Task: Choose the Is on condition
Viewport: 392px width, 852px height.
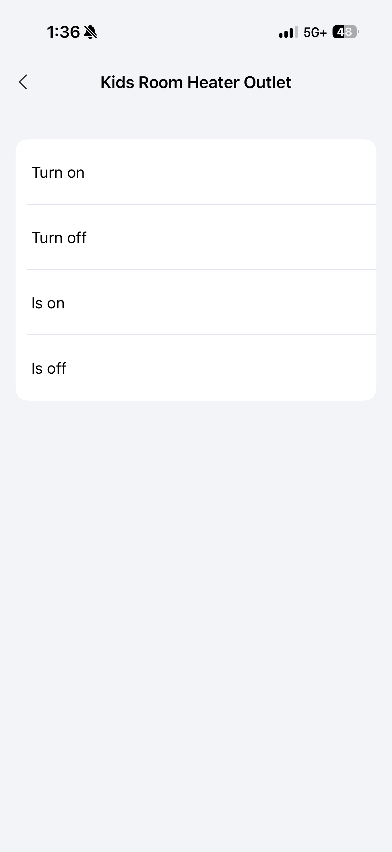Action: 196,303
